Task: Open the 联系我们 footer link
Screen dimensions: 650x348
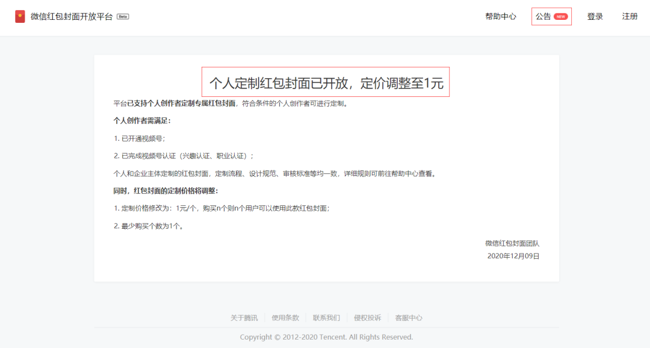Action: [326, 318]
